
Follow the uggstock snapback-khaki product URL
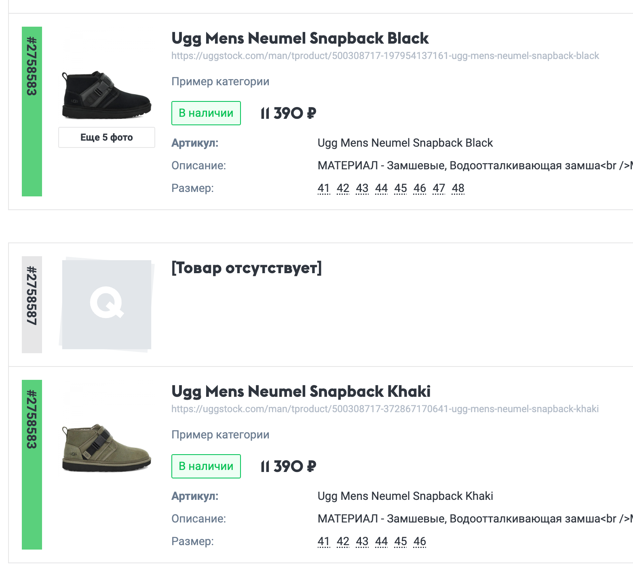pyautogui.click(x=385, y=409)
